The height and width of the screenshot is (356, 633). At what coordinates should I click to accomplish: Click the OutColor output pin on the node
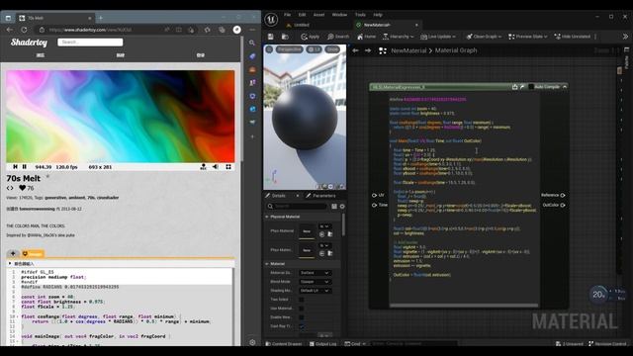click(563, 205)
